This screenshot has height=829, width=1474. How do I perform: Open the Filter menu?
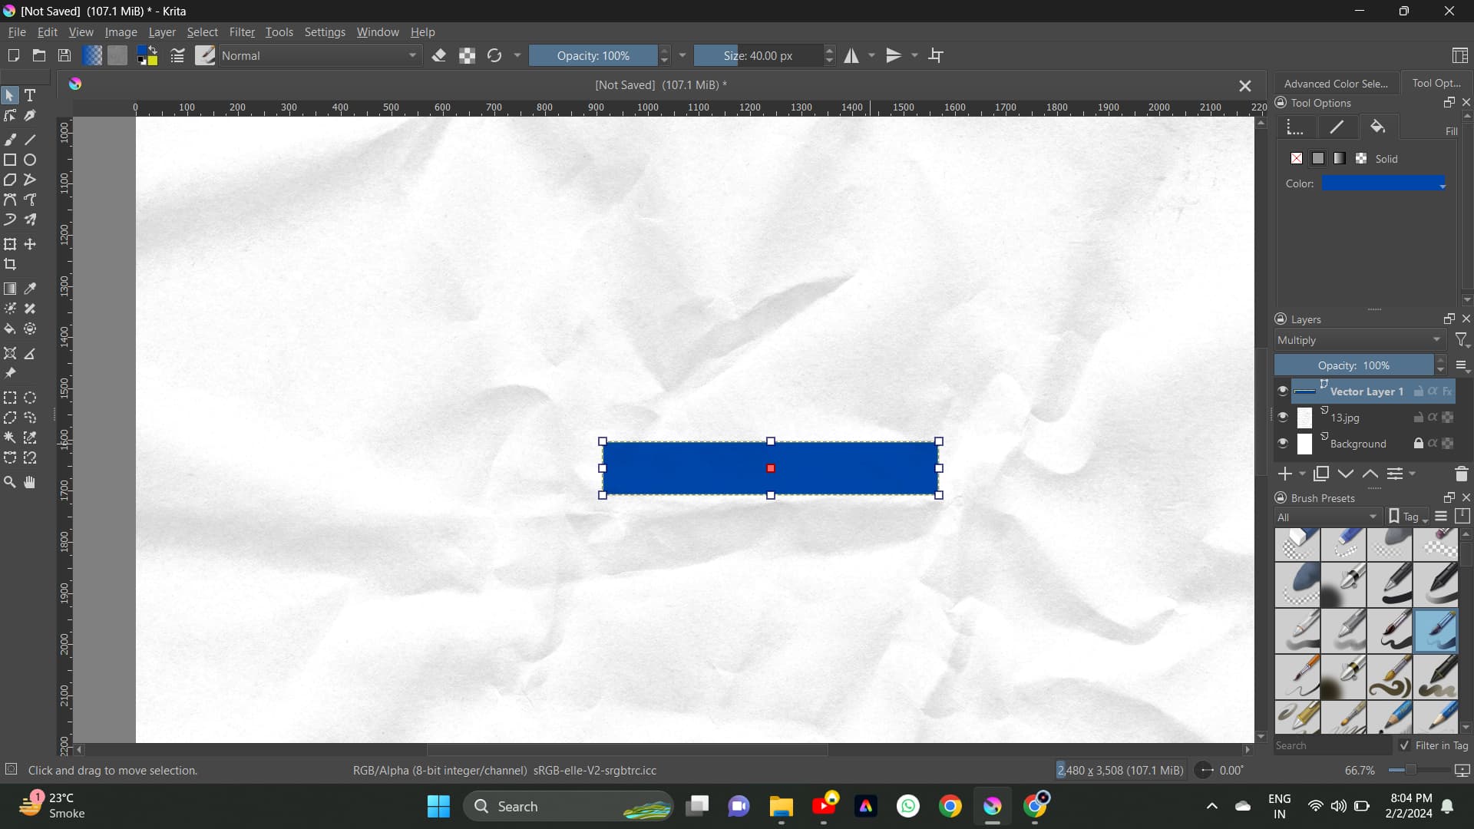241,32
